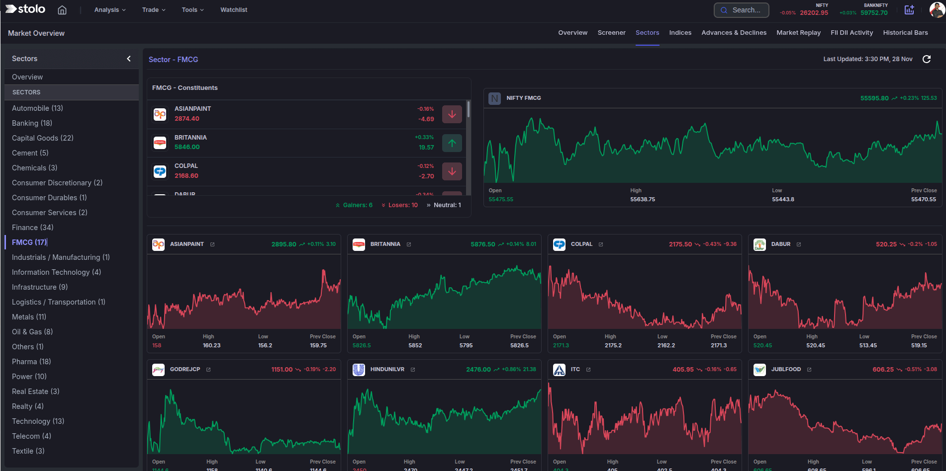Open FII DII Activity section
Image resolution: width=946 pixels, height=471 pixels.
coord(851,32)
